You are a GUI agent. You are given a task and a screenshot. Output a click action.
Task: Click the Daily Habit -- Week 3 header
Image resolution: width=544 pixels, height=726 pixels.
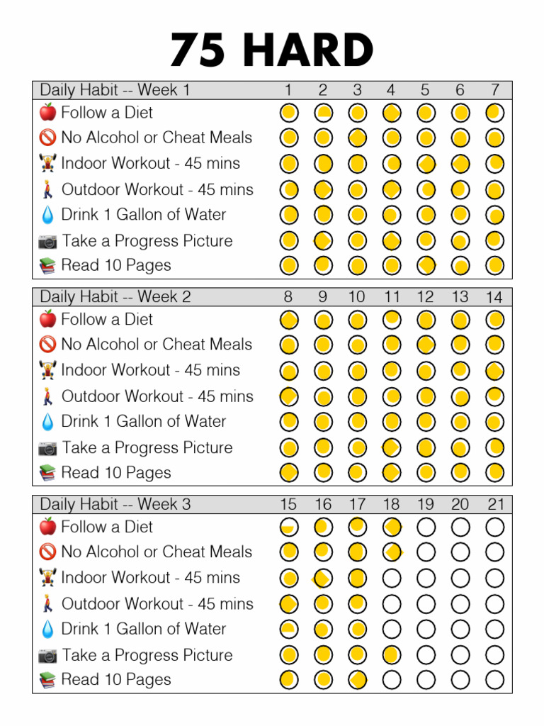pos(115,504)
